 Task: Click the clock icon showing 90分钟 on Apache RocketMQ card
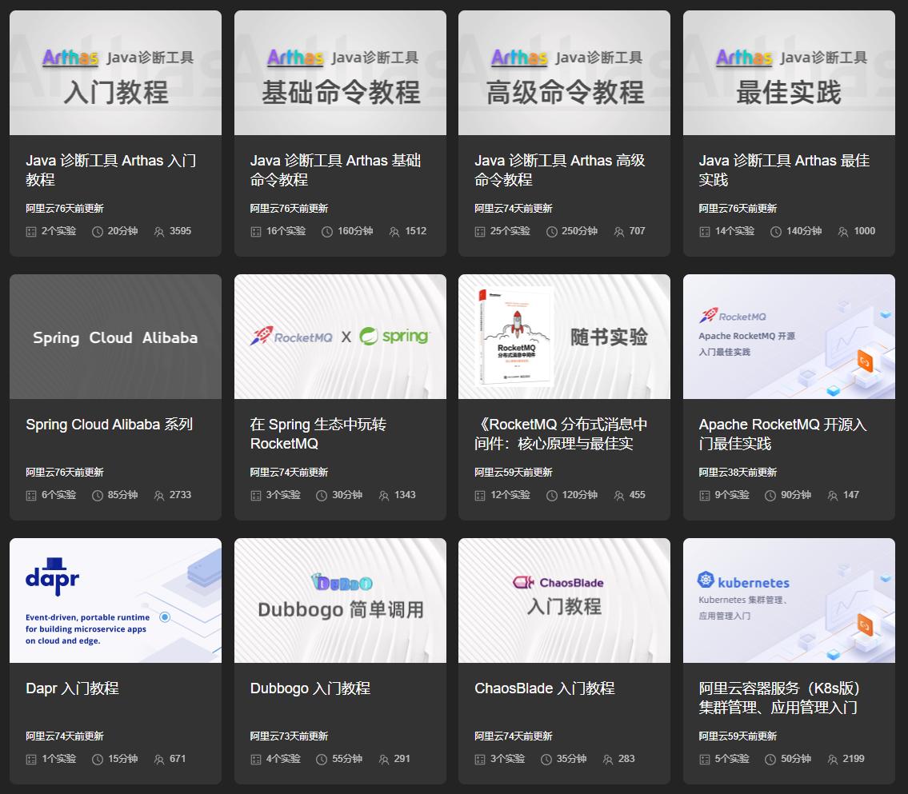[x=770, y=495]
